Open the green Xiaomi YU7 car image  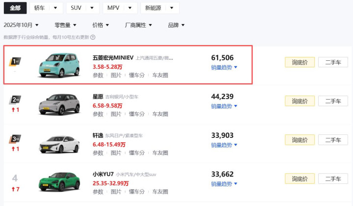coord(59,181)
